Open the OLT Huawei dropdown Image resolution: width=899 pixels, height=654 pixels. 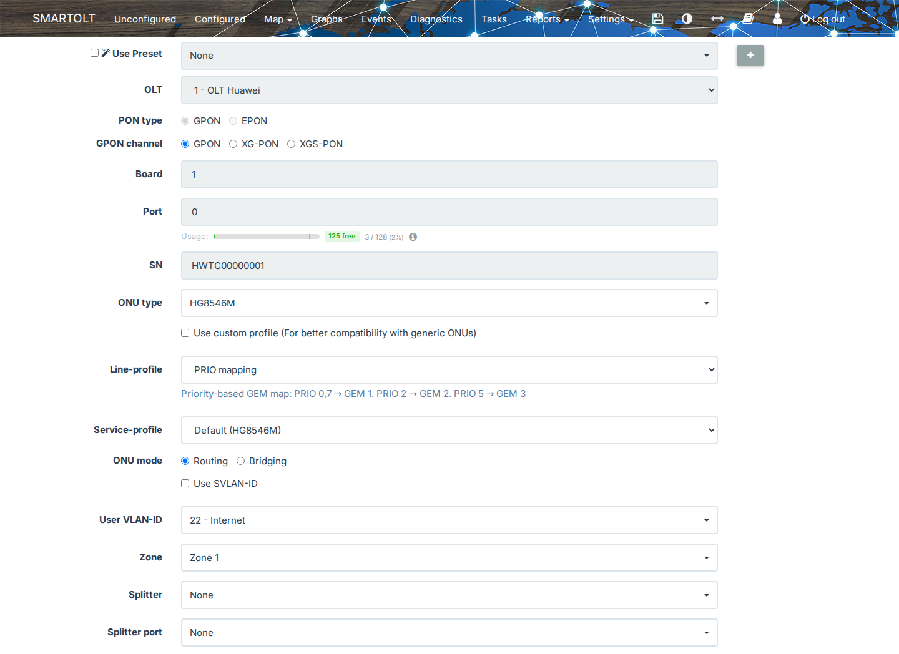(x=449, y=90)
